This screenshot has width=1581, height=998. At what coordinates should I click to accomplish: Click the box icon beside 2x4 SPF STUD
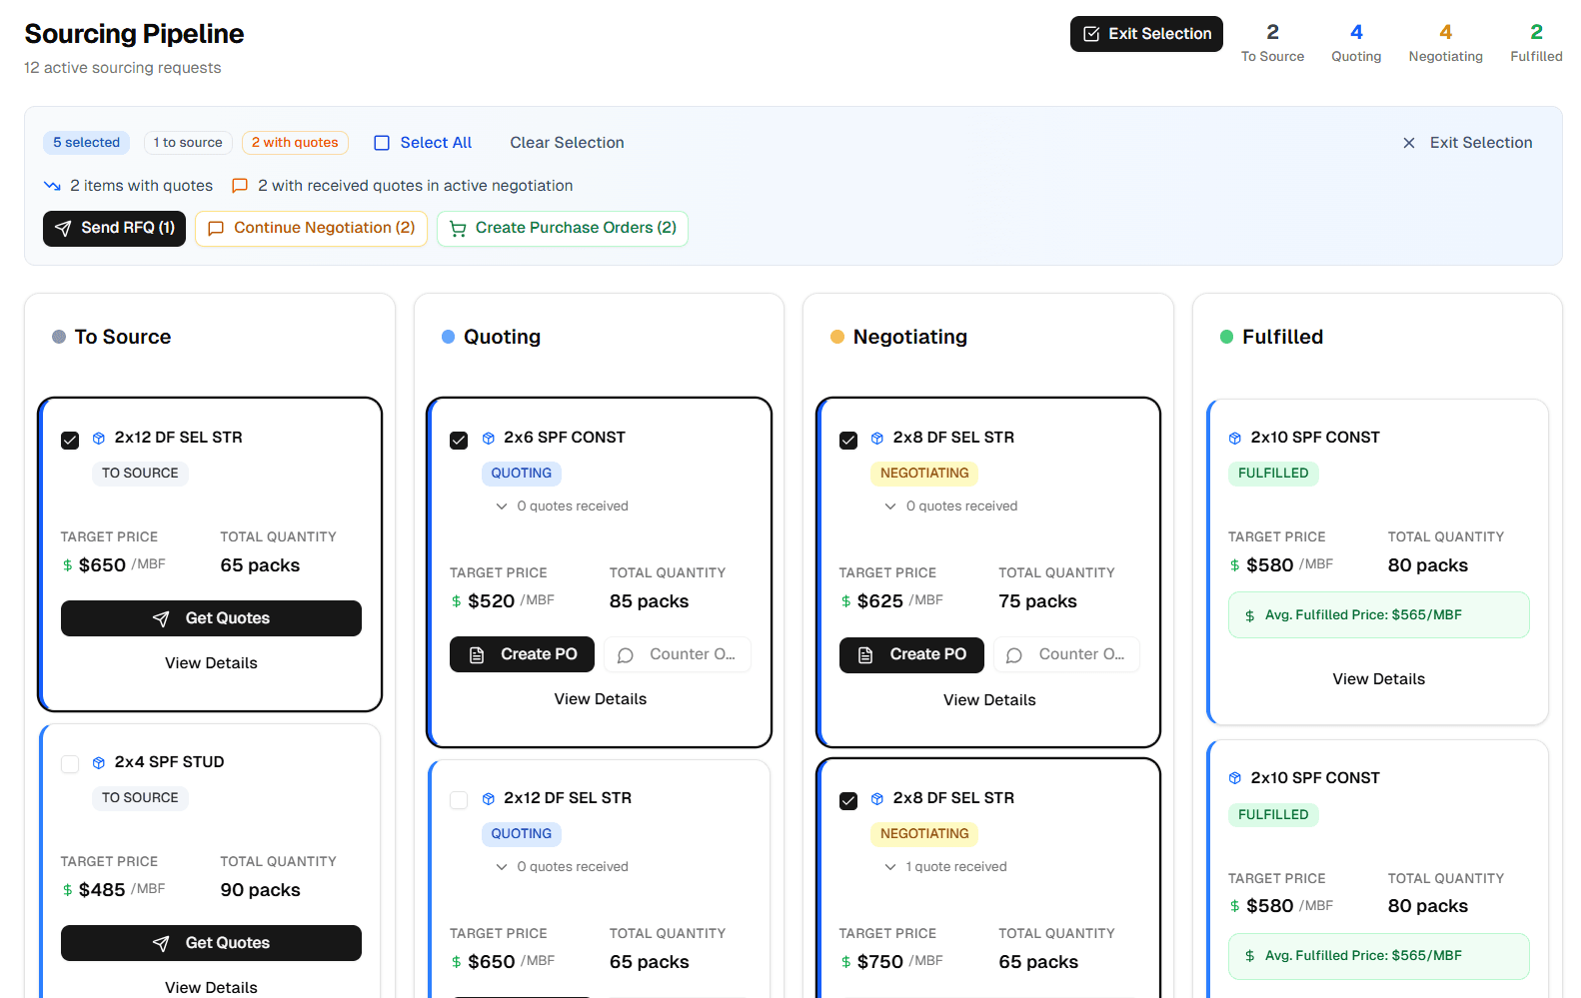click(99, 763)
